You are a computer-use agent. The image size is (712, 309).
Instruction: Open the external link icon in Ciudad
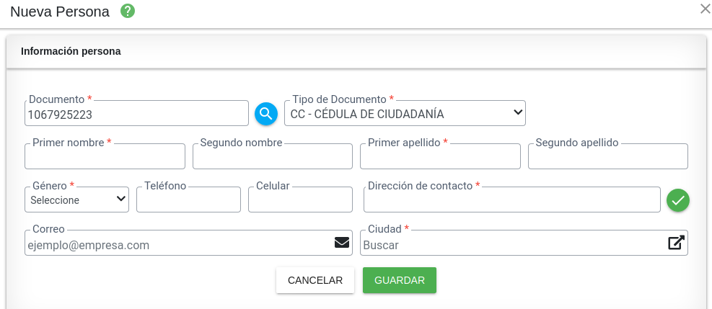coord(675,243)
